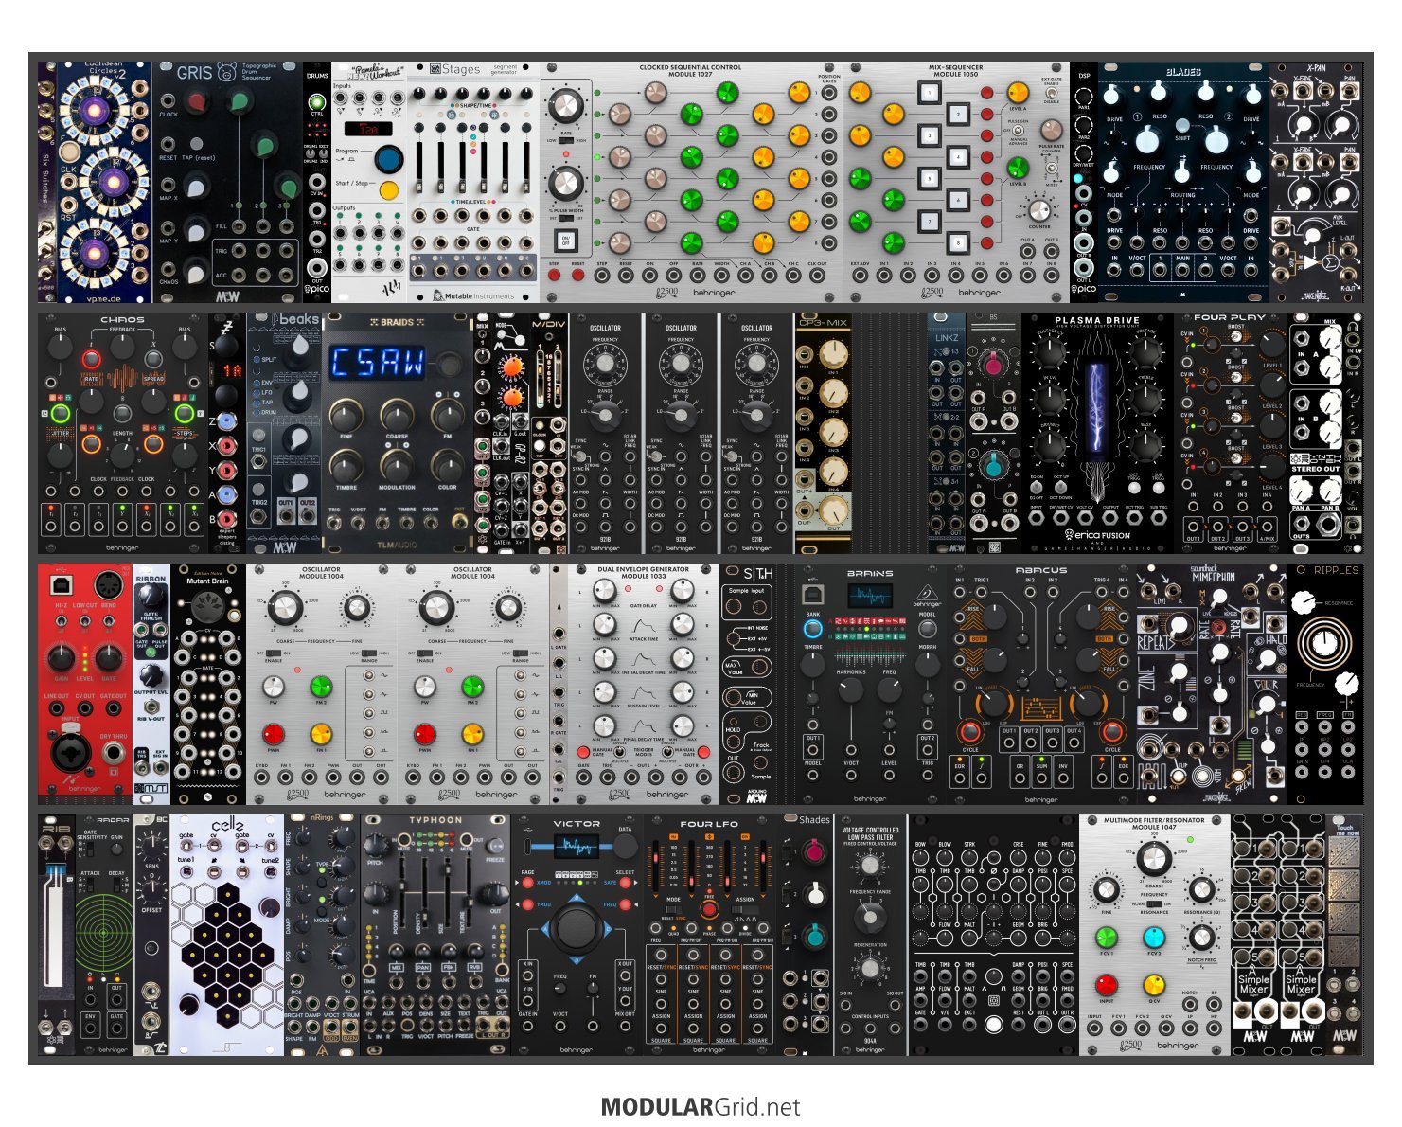Click the Victor joystick

click(x=577, y=928)
